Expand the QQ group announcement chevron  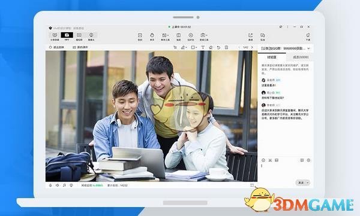coord(308,48)
